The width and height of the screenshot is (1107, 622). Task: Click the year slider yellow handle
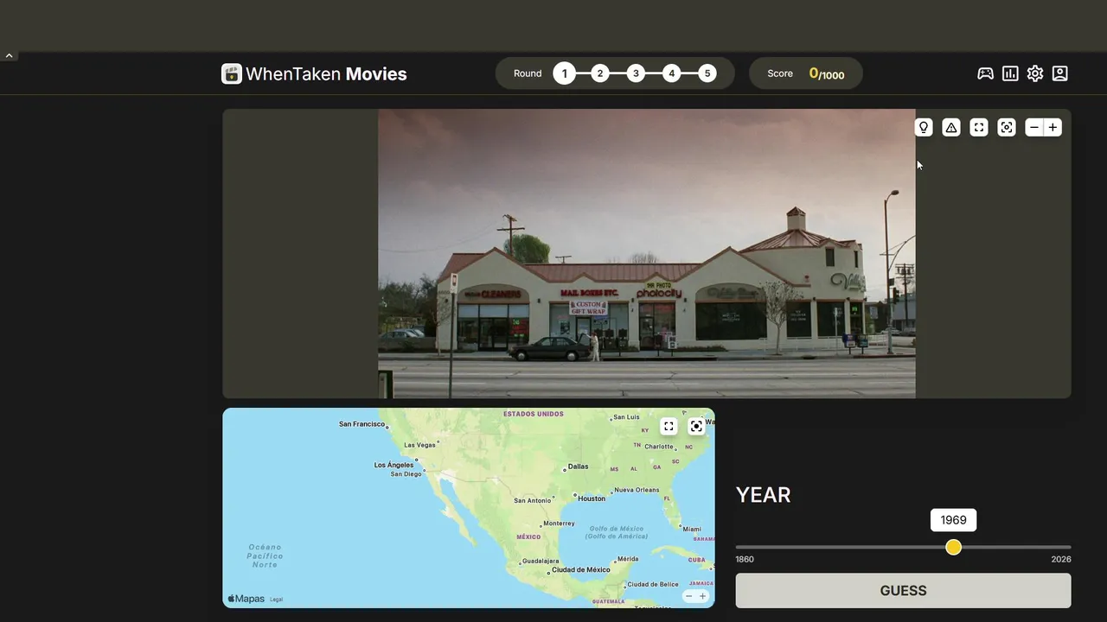(x=953, y=547)
